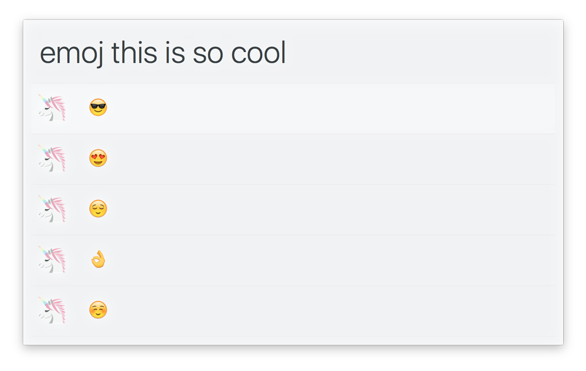Select the sunglasses face emoji result

pos(98,107)
